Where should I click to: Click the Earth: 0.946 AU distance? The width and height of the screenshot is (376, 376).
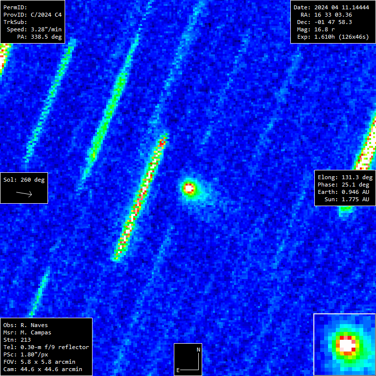343,192
